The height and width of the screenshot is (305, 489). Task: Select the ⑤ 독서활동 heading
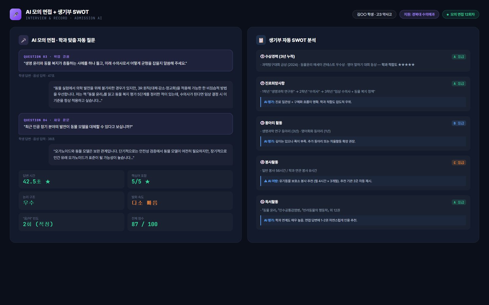click(269, 202)
